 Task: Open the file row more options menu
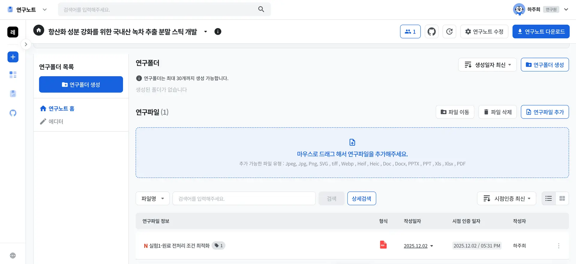(559, 246)
